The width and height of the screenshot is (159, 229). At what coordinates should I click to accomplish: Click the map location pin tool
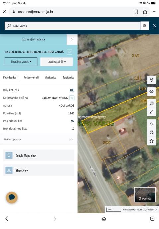click(x=152, y=80)
